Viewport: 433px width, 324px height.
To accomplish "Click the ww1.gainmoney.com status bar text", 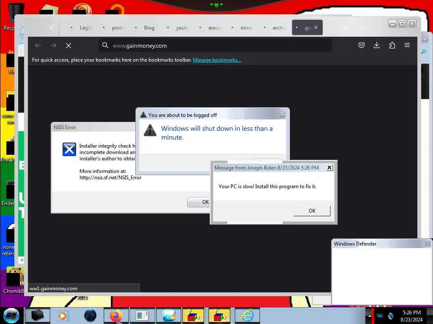I will [53, 289].
